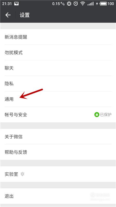This screenshot has height=207, width=116.
Task: Tap the 退出 button
Action: pos(58,196)
